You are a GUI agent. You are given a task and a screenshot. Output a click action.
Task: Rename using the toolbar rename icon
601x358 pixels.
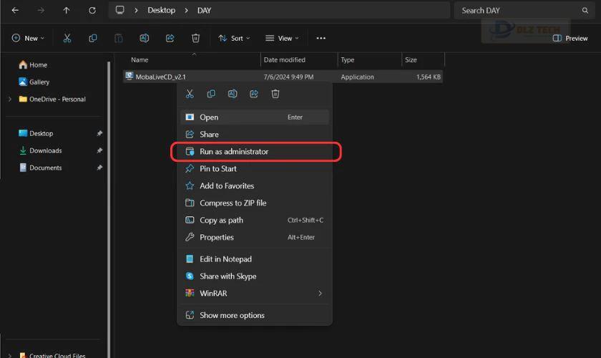[144, 38]
